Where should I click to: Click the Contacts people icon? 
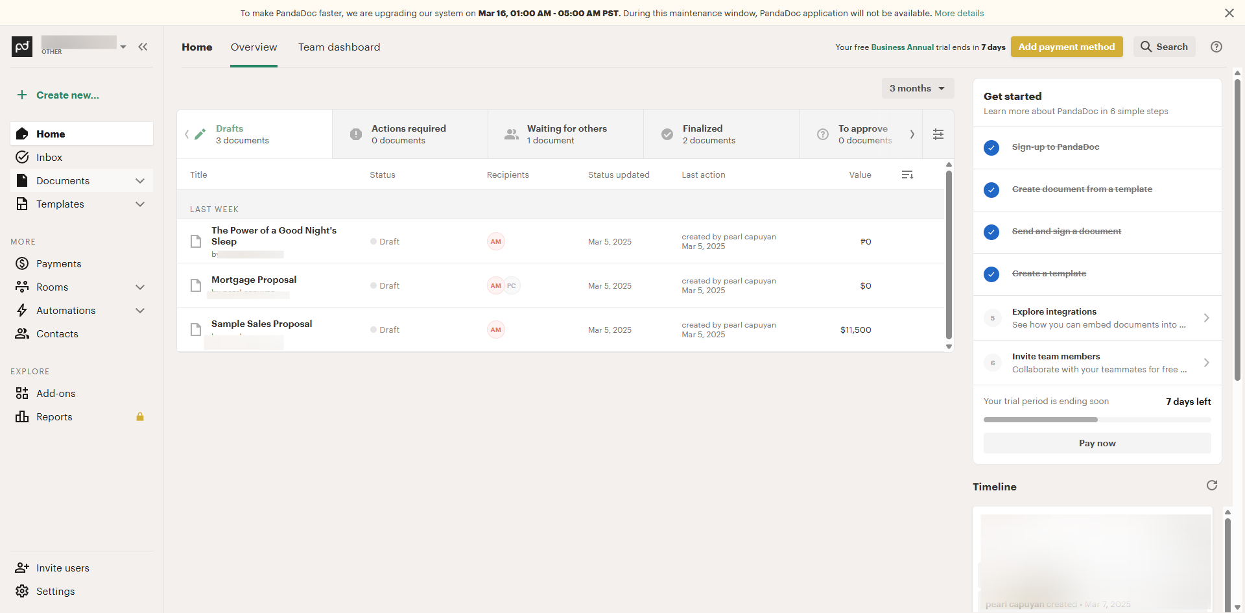[x=22, y=333]
